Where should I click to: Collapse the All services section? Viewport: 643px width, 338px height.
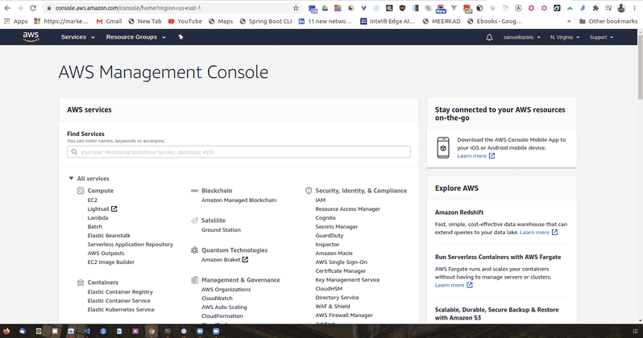click(72, 178)
